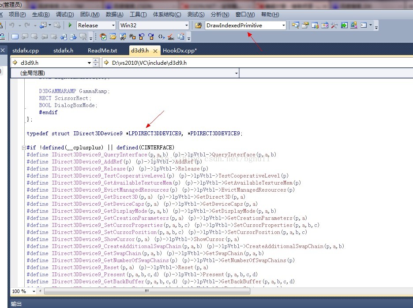Open the 体系结构(C) menu
Image resolution: width=413 pixels, height=308 pixels.
click(x=167, y=15)
